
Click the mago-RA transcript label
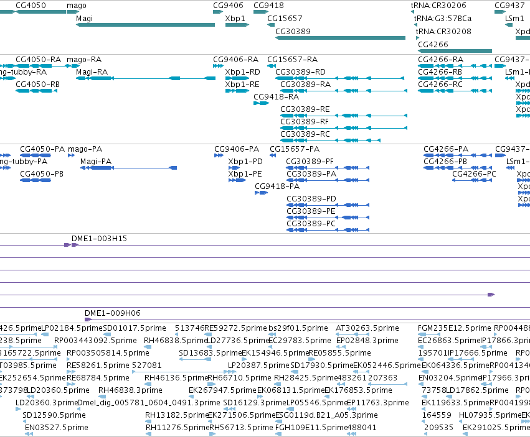pyautogui.click(x=84, y=60)
